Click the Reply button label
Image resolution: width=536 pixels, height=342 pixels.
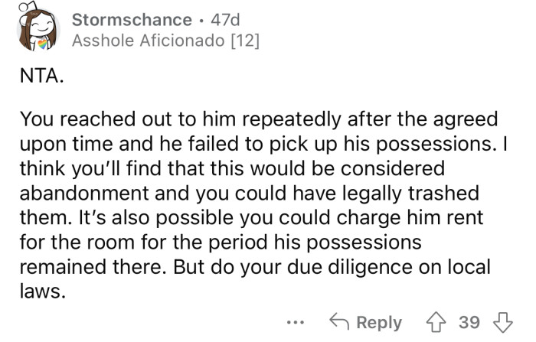tap(381, 322)
